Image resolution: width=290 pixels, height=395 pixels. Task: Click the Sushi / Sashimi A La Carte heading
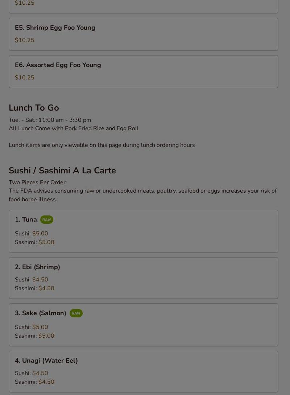pos(62,170)
